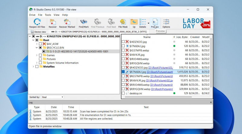
Task: Click the Details view icon
Action: pos(142,22)
